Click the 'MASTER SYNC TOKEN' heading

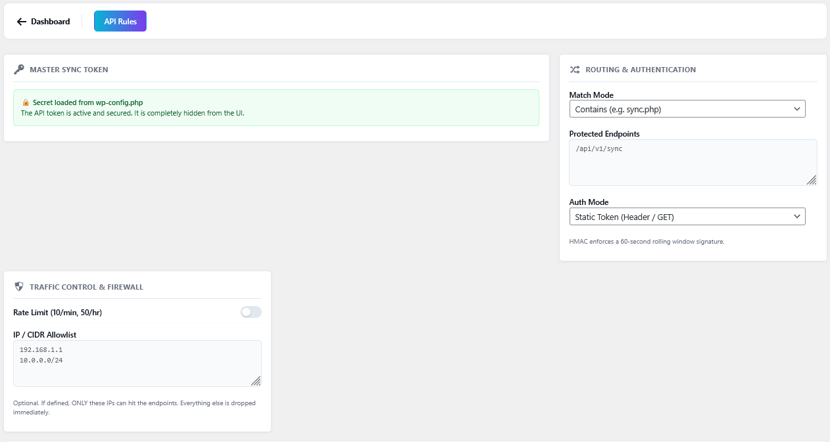point(69,69)
